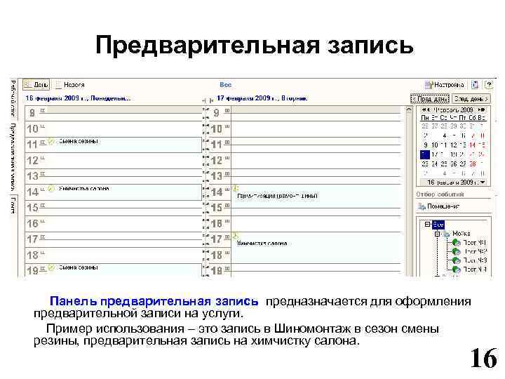This screenshot has height=379, width=505.
Task: Collapse the Мойка tree branch
Action: (x=438, y=234)
